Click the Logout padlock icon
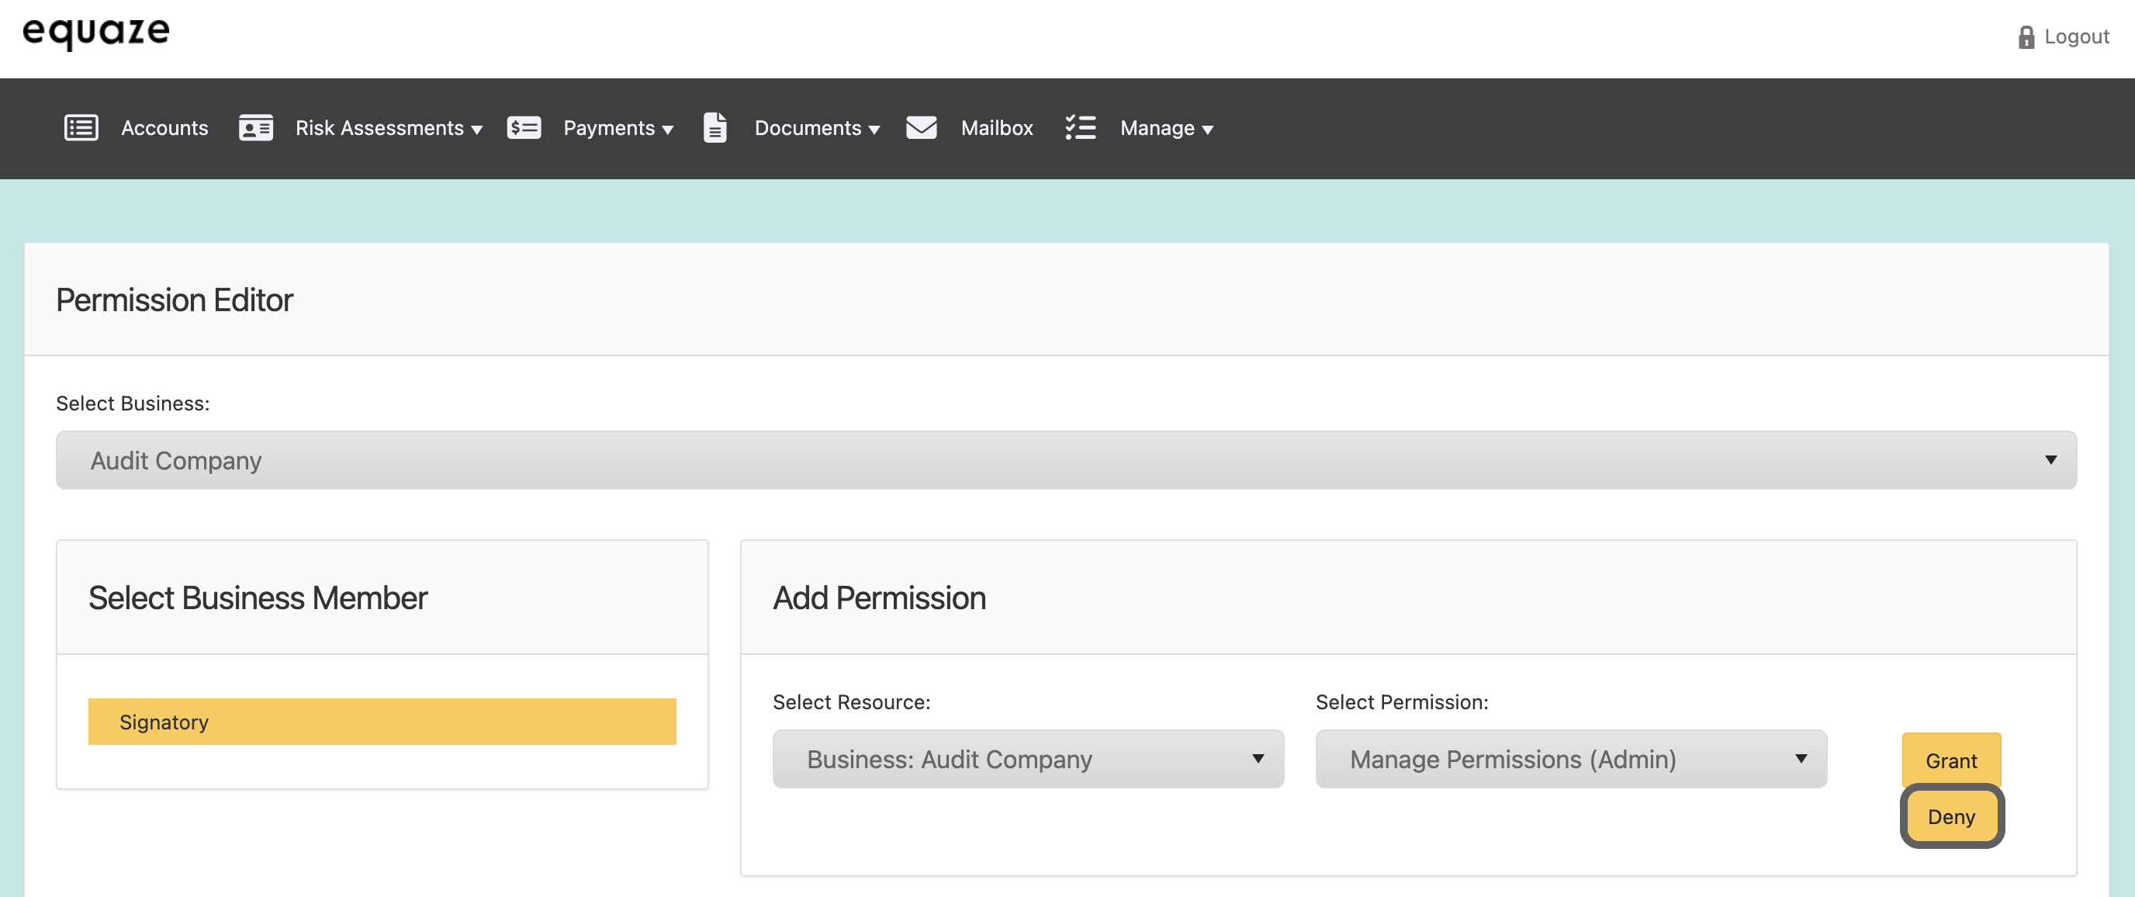The image size is (2135, 897). [x=2026, y=37]
